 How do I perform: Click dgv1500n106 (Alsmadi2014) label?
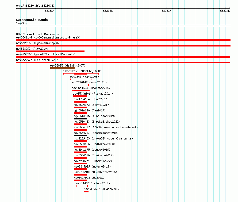(93, 94)
